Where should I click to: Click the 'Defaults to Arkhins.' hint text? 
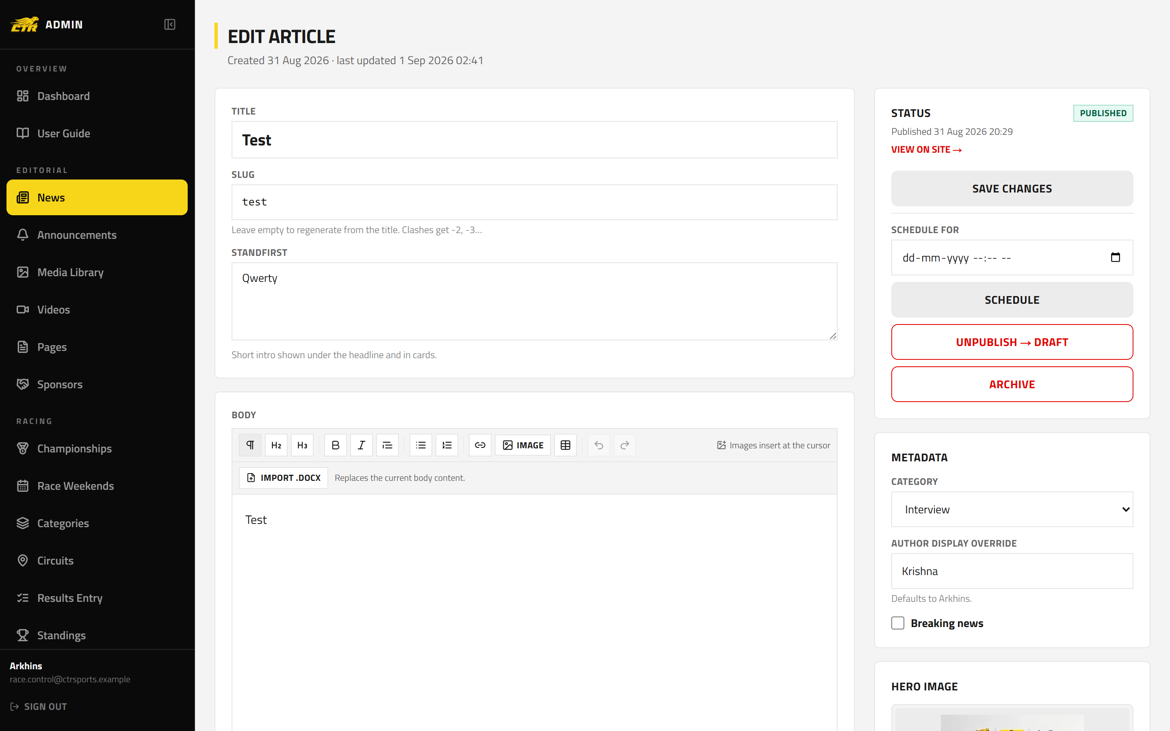pos(931,598)
